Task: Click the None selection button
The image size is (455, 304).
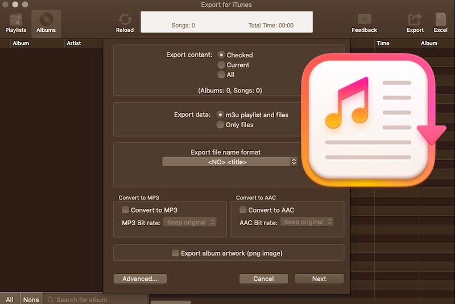Action: [x=31, y=299]
